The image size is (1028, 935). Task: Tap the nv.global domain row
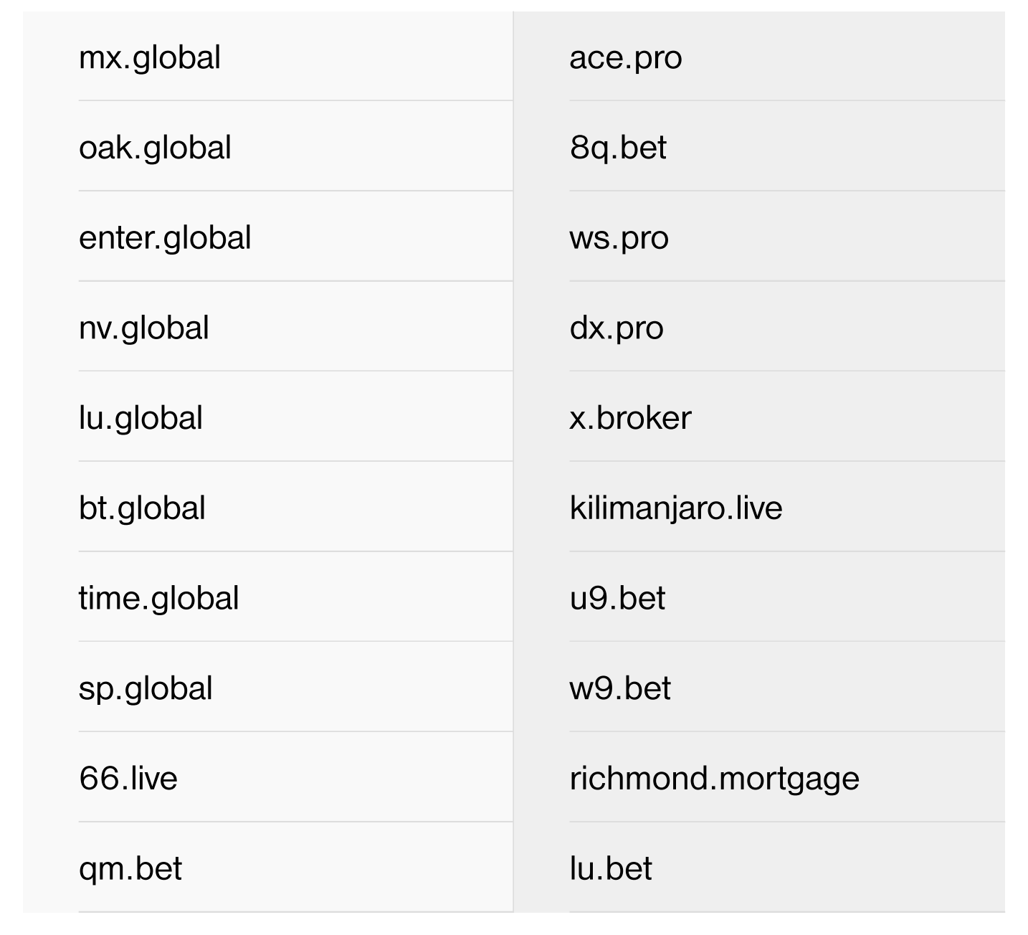tap(144, 328)
